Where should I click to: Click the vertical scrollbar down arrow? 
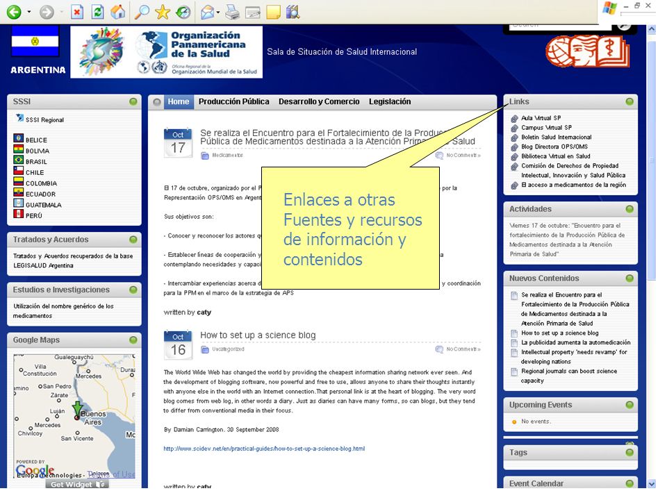tap(651, 484)
